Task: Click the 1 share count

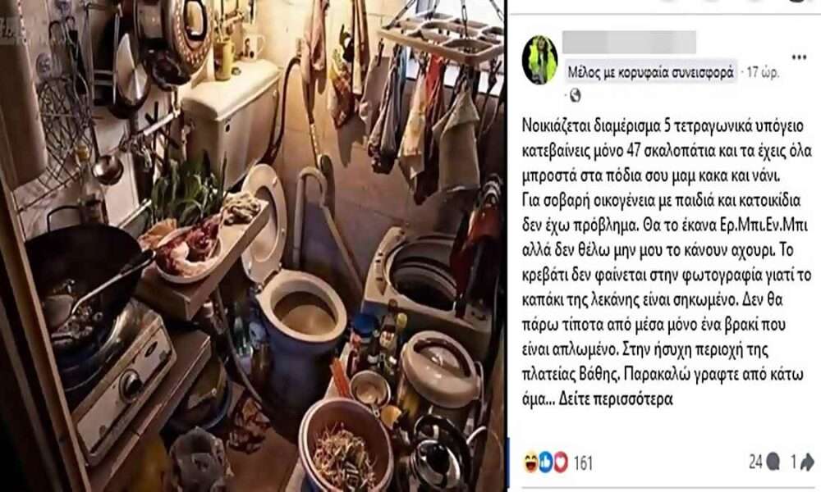Action: (793, 462)
